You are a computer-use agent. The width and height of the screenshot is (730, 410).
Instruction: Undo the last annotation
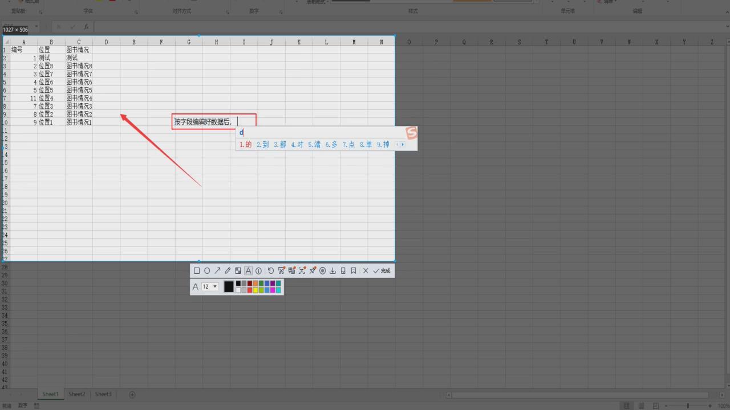pyautogui.click(x=271, y=270)
